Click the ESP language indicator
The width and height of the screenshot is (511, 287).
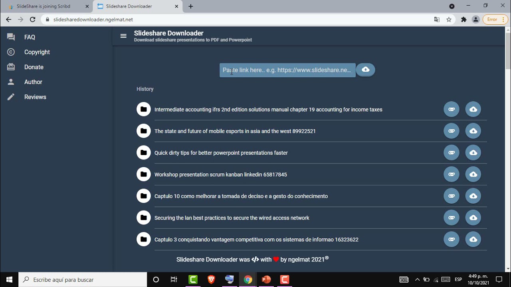point(458,279)
